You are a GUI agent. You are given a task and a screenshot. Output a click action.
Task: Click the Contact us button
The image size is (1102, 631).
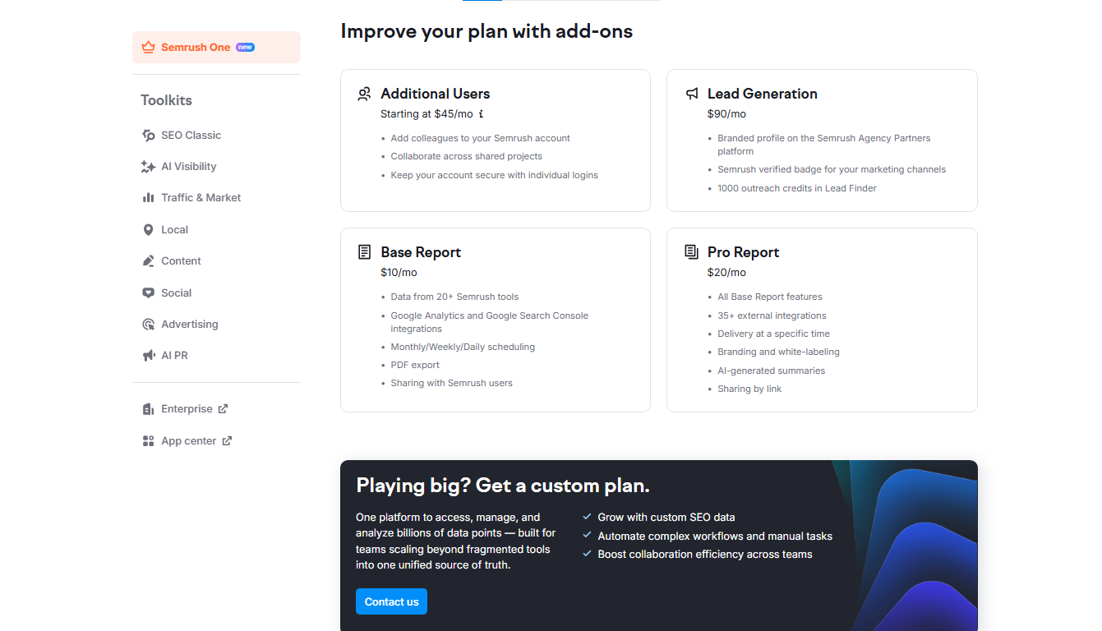point(391,601)
